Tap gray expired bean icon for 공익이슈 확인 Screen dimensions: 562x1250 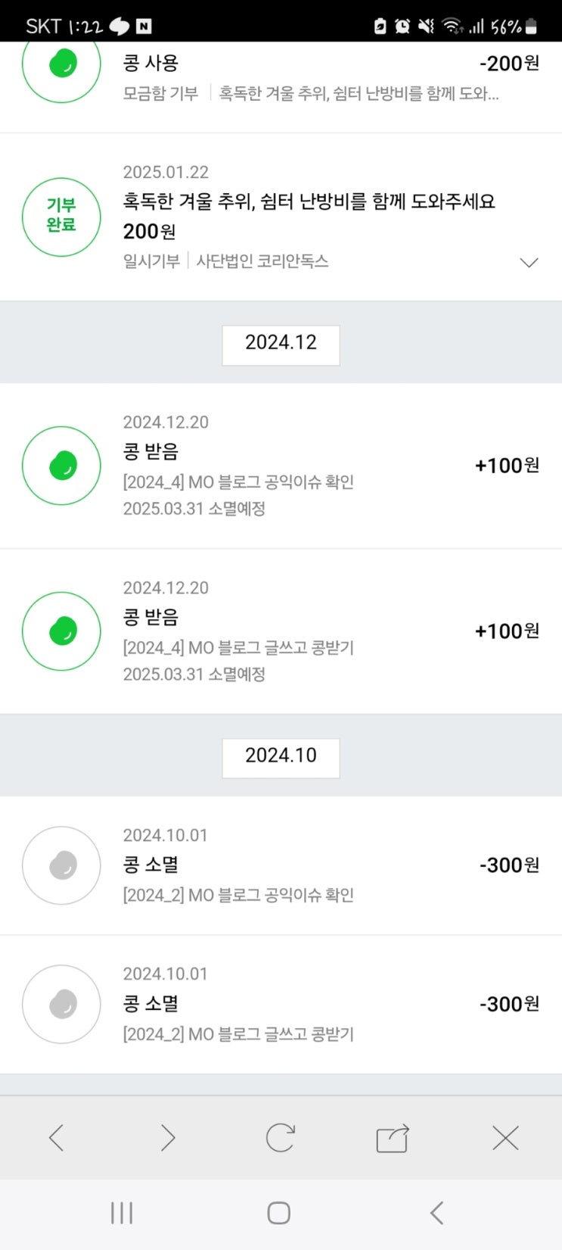61,865
